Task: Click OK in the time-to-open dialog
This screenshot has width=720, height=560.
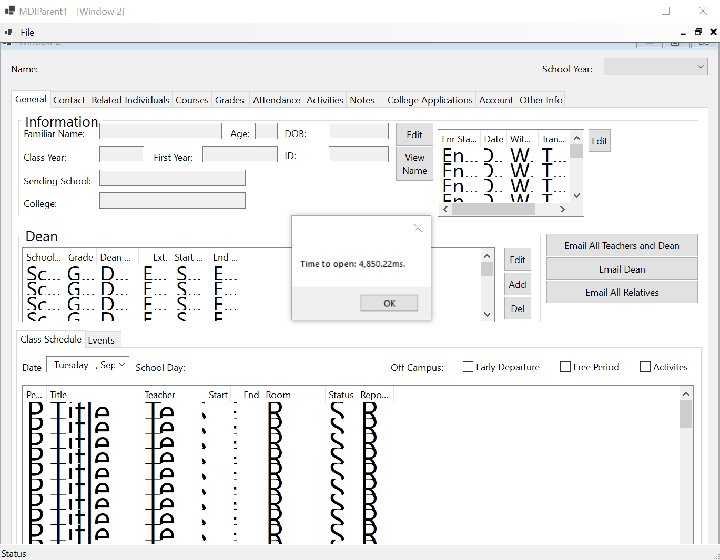Action: coord(389,303)
